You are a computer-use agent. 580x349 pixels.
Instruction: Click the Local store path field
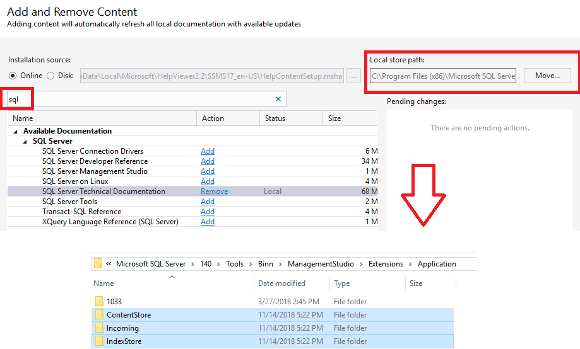(443, 76)
